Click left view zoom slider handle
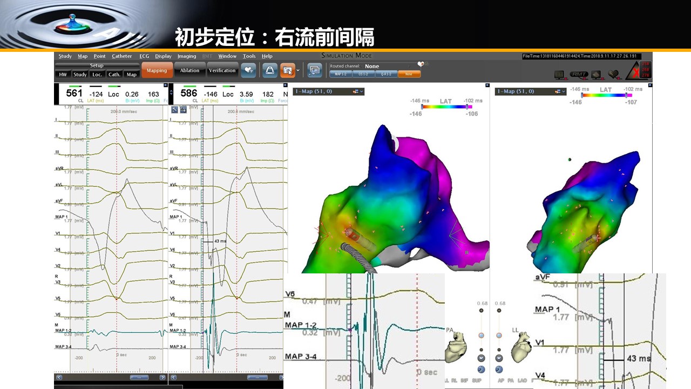 tap(481, 336)
